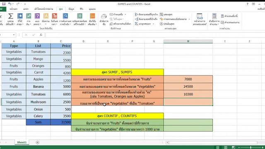Click Trace Precedents
This screenshot has width=265, height=149.
[146, 14]
